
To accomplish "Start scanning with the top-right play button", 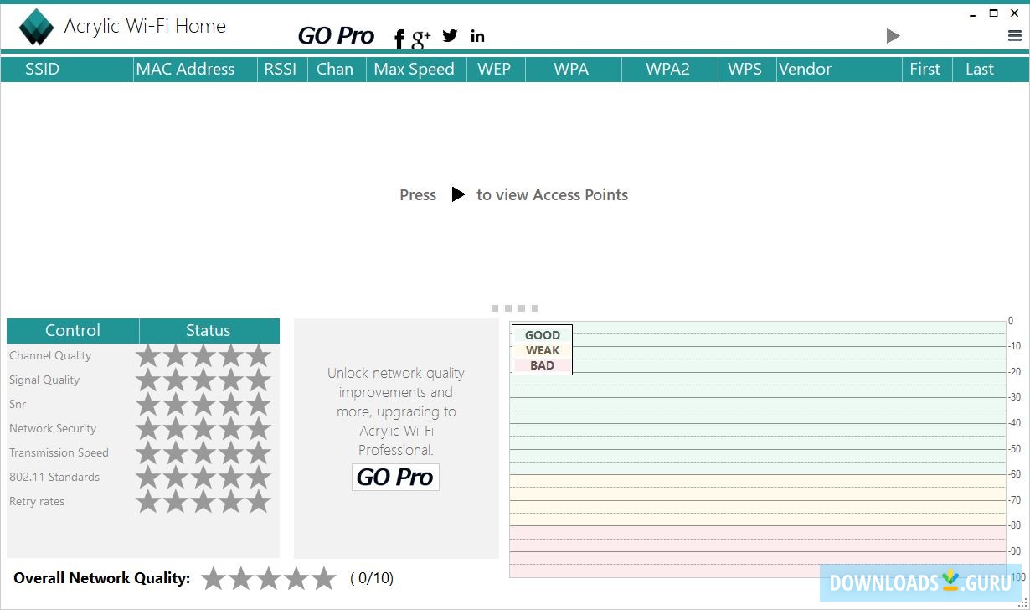I will pos(894,36).
